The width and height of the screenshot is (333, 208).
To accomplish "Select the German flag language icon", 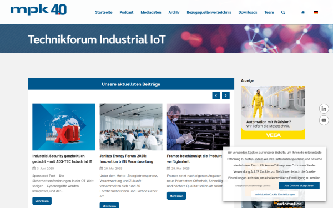I will pyautogui.click(x=316, y=12).
